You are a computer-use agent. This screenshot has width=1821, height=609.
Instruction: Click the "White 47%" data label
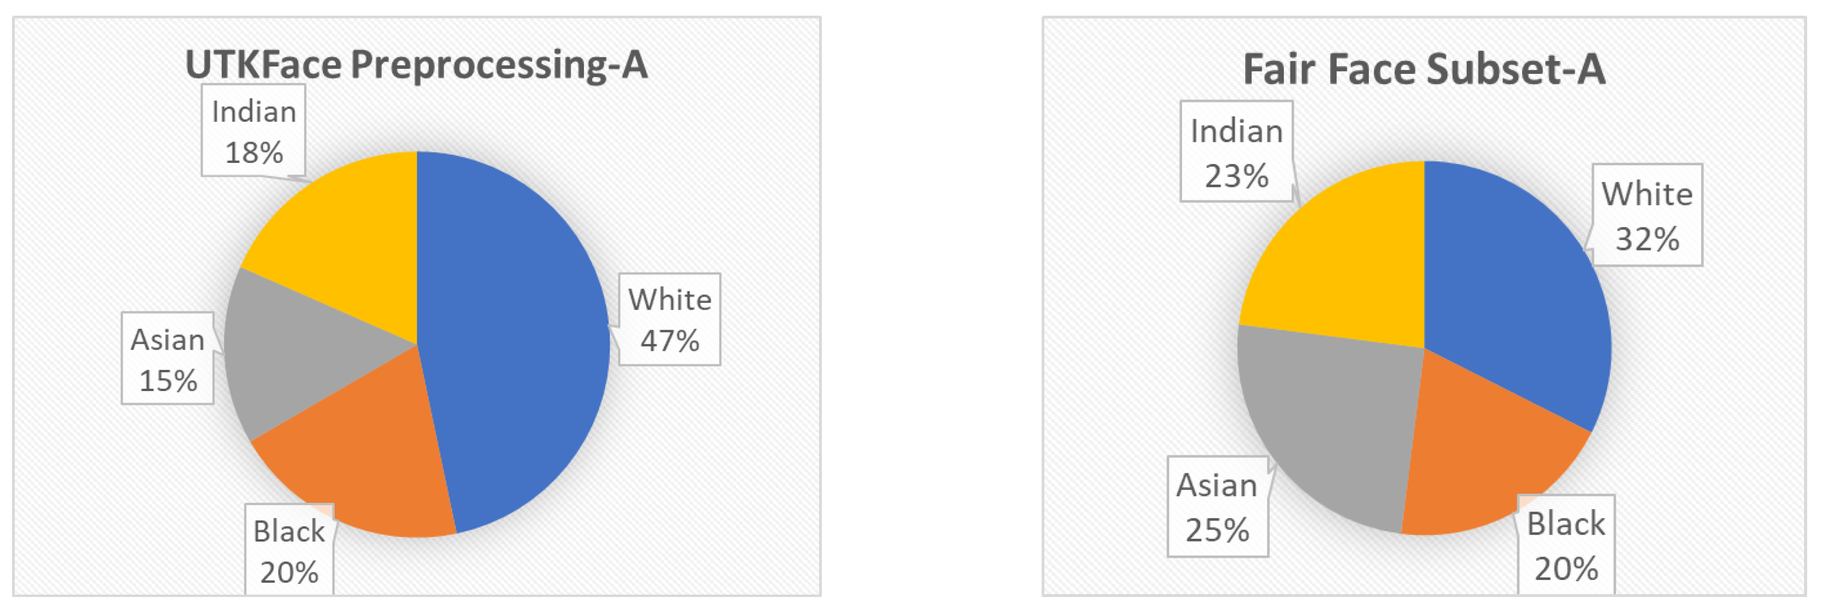[x=669, y=320]
